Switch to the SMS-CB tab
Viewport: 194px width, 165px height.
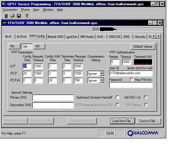pyautogui.click(x=114, y=37)
